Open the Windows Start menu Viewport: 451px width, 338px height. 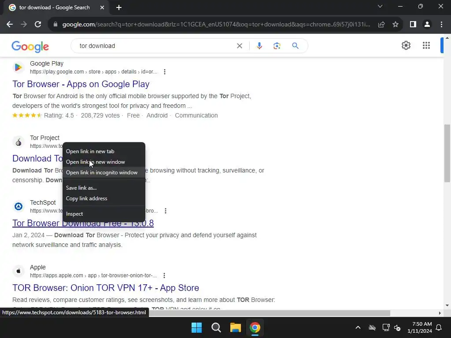click(197, 327)
